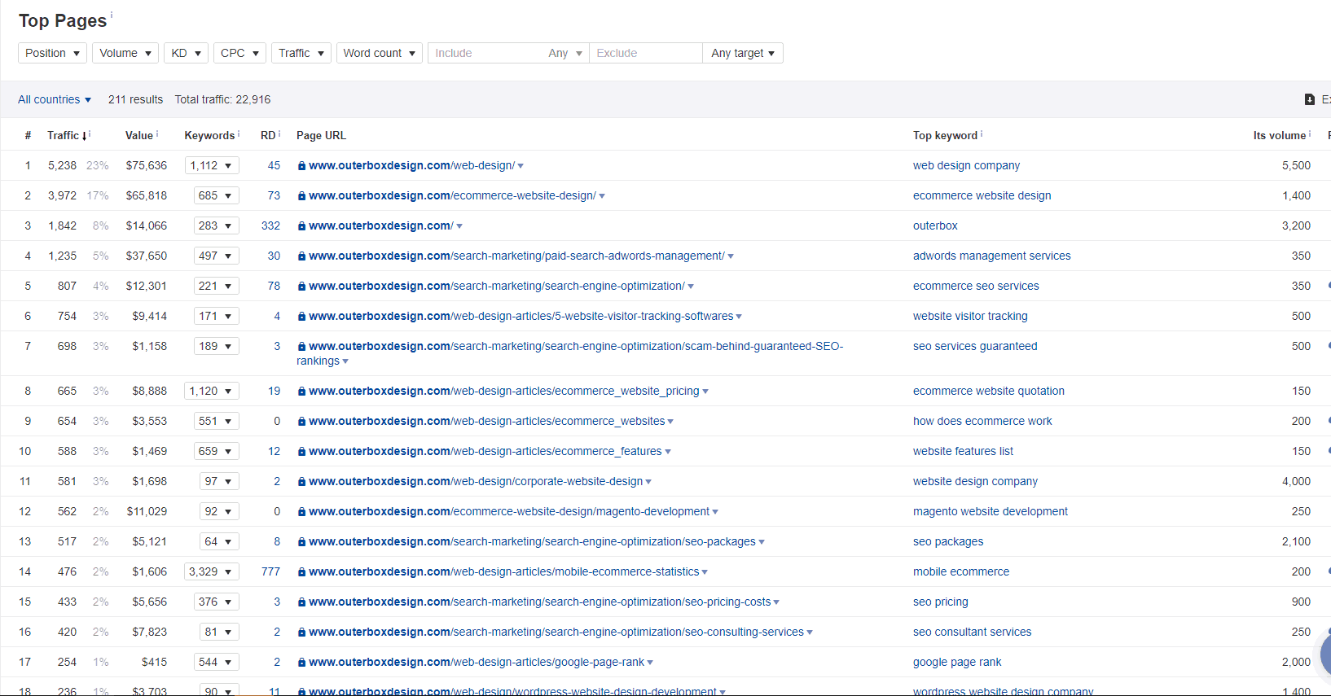Open the Position filter dropdown
This screenshot has height=696, width=1331.
pyautogui.click(x=52, y=53)
